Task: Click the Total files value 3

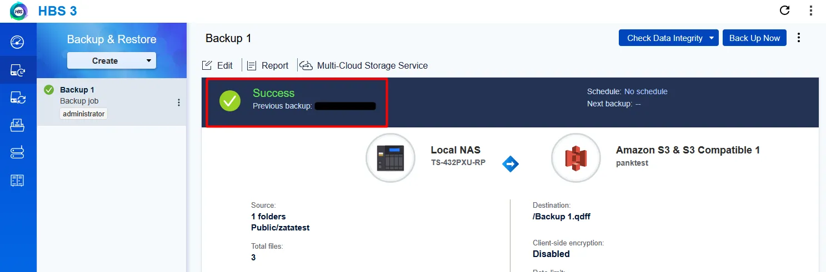Action: (253, 257)
